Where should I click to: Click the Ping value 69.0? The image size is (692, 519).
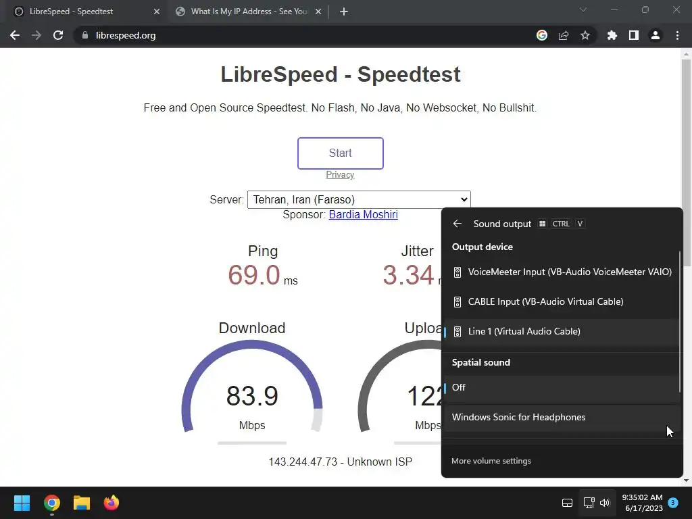[x=254, y=275]
